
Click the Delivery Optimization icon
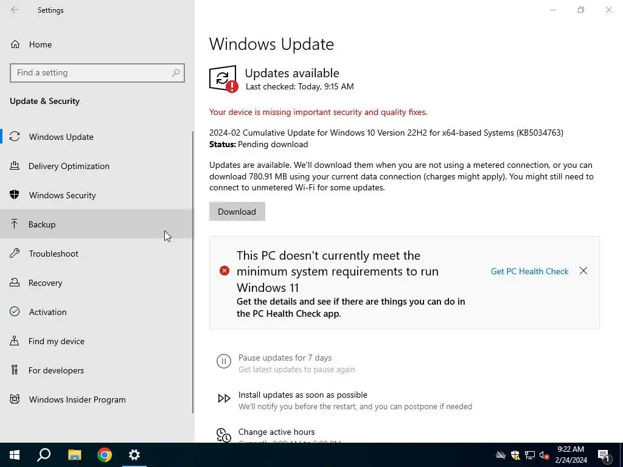pos(15,165)
